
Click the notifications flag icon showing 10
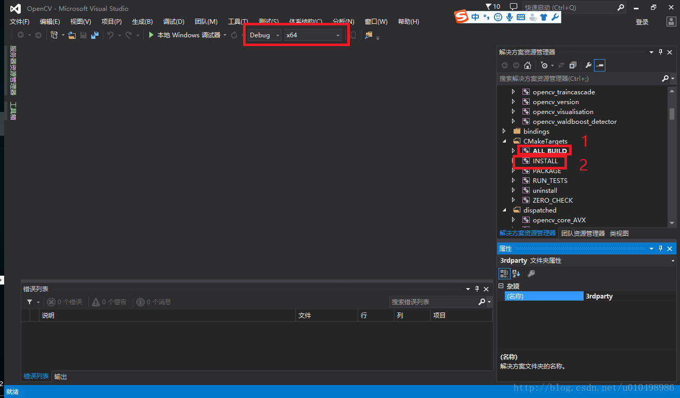(489, 6)
